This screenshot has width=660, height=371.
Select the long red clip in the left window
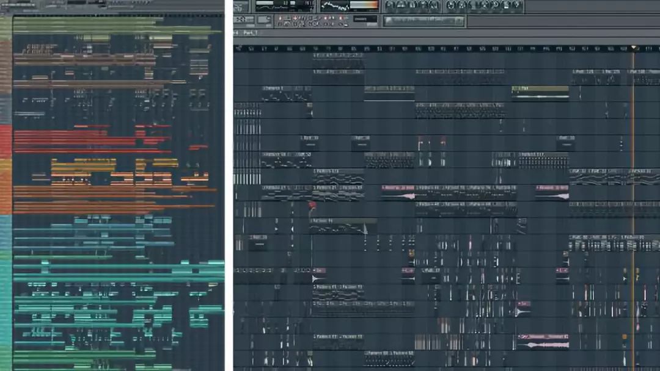[92, 151]
